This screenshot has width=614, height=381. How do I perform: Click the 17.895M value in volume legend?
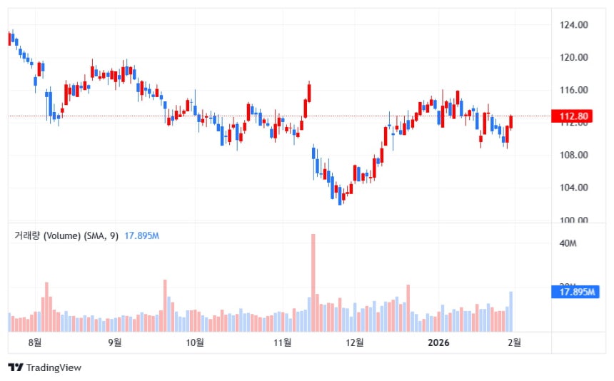click(x=142, y=235)
